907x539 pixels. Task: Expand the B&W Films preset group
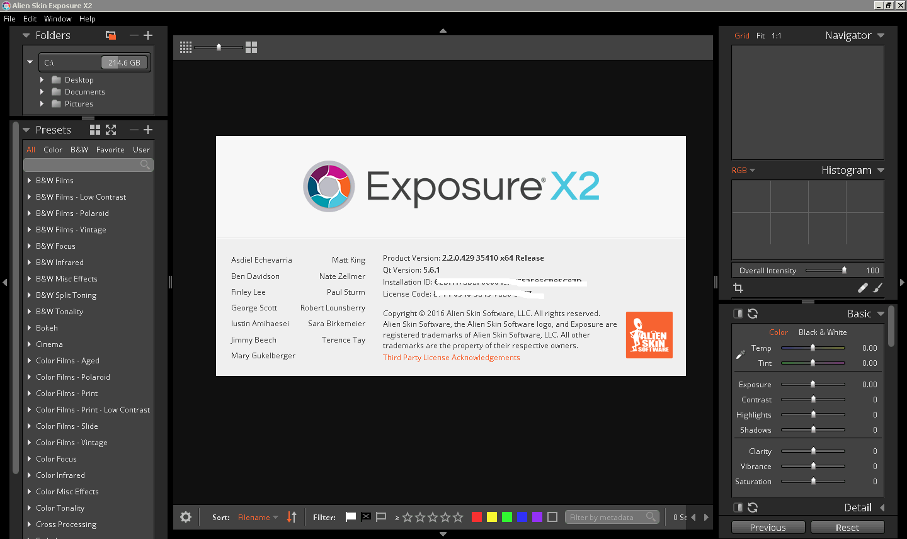(x=30, y=181)
